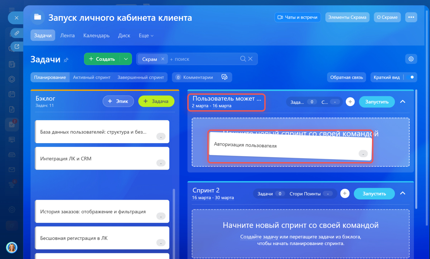Viewport: 430px width, 259px height.
Task: Click the magnifier search icon
Action: coord(243,59)
